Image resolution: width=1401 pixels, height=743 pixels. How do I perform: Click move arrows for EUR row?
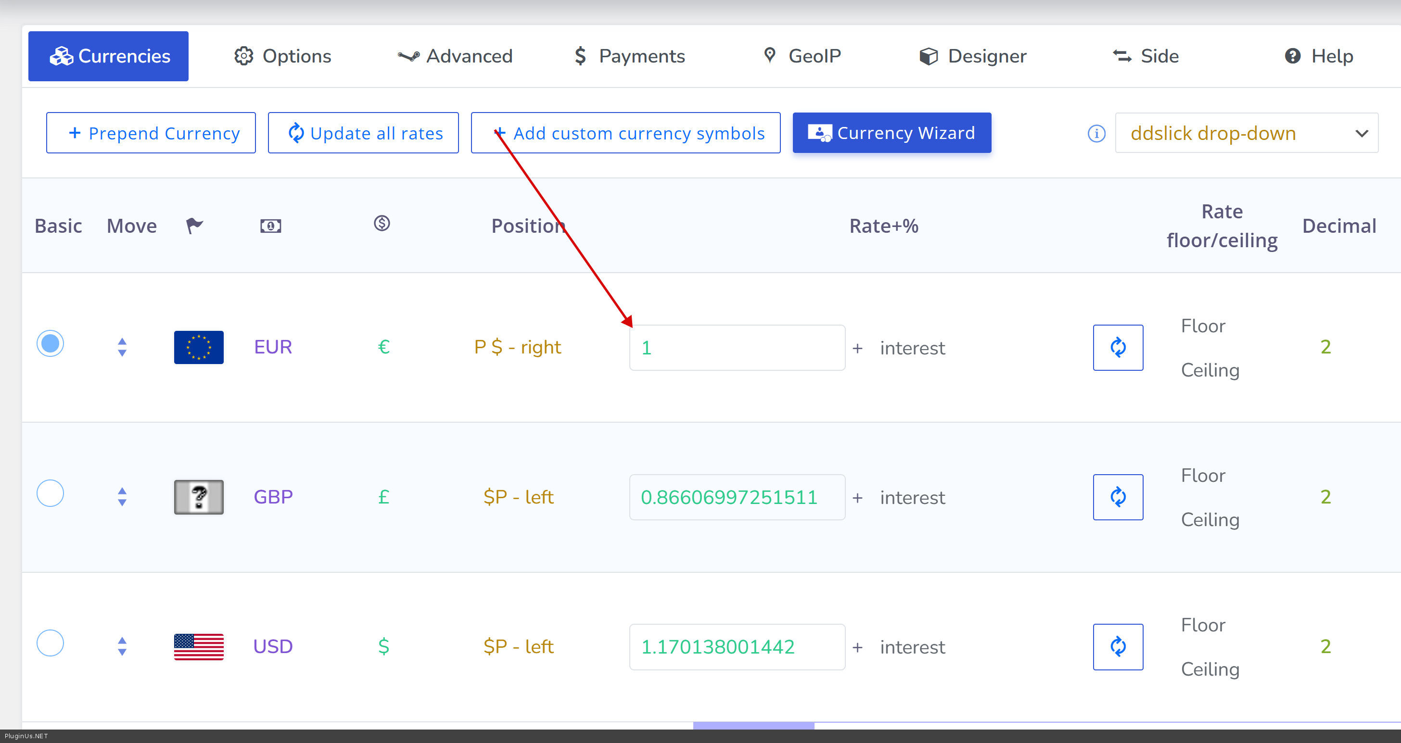[122, 347]
